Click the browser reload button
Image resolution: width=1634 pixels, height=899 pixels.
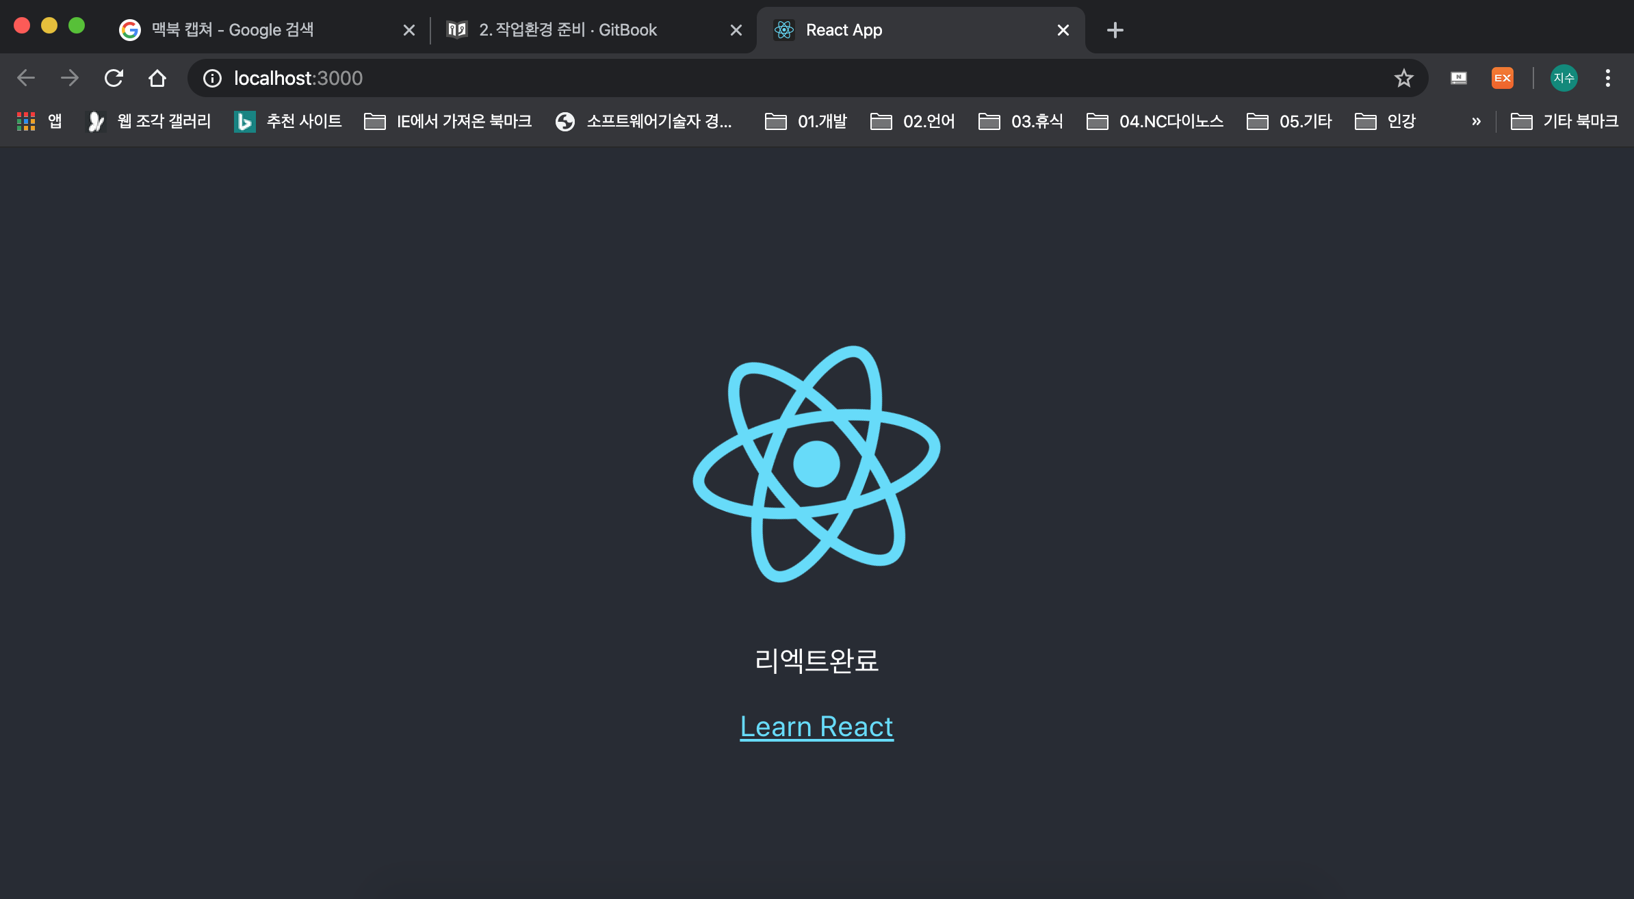click(114, 78)
